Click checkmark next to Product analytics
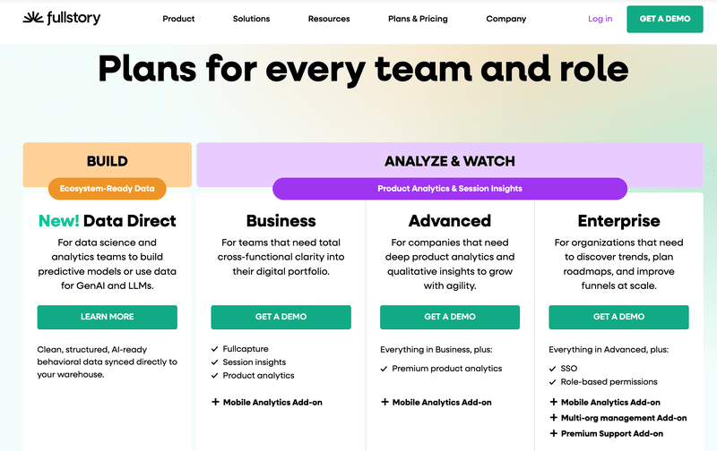 pos(214,375)
